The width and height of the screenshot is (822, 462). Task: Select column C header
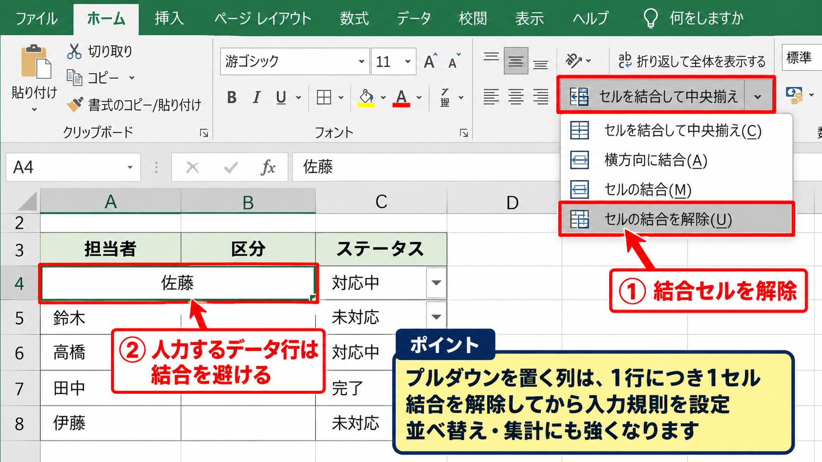381,201
